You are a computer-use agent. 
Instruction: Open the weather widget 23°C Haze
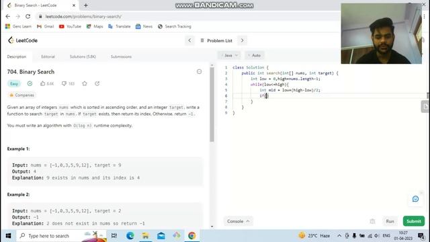314,236
